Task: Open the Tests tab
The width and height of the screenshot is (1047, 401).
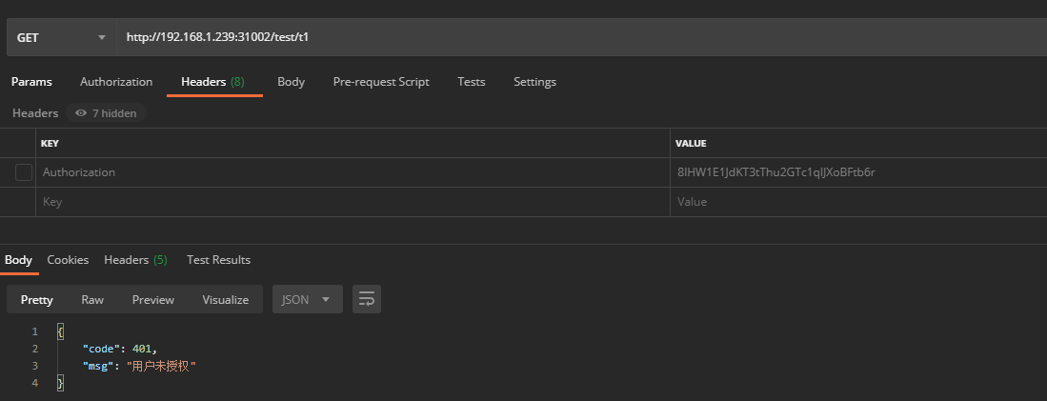Action: [x=471, y=82]
